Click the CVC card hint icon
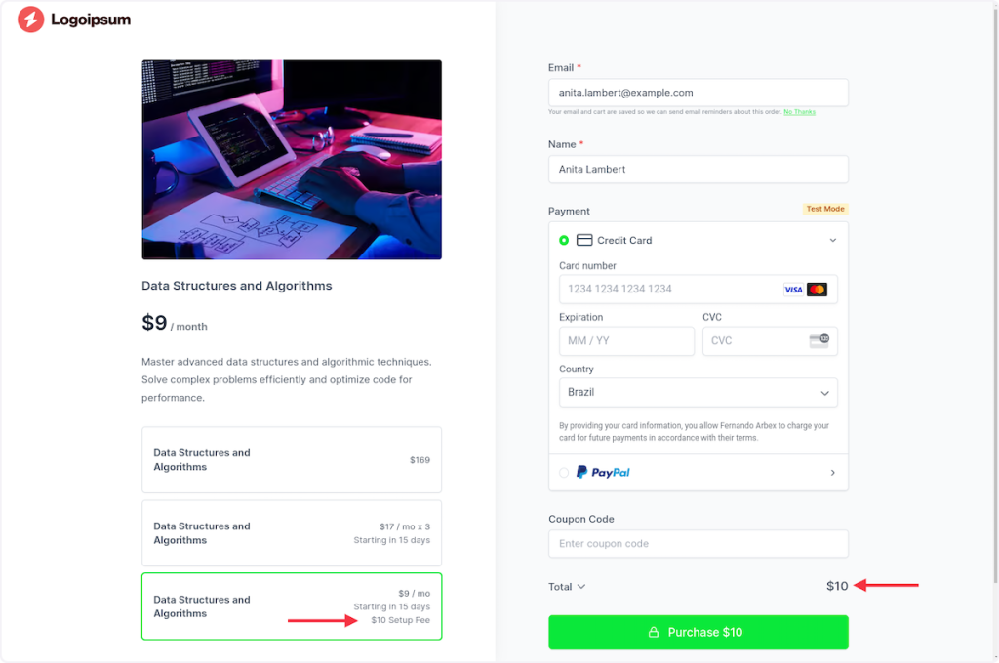 tap(819, 340)
